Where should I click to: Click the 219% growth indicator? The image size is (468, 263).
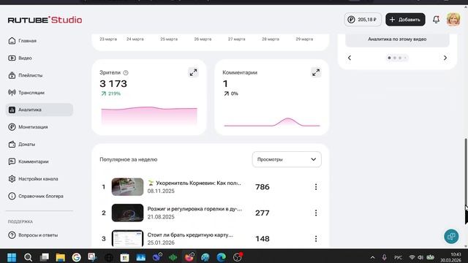110,94
